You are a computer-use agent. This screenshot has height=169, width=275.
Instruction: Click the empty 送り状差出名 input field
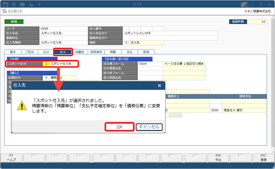(x=150, y=77)
